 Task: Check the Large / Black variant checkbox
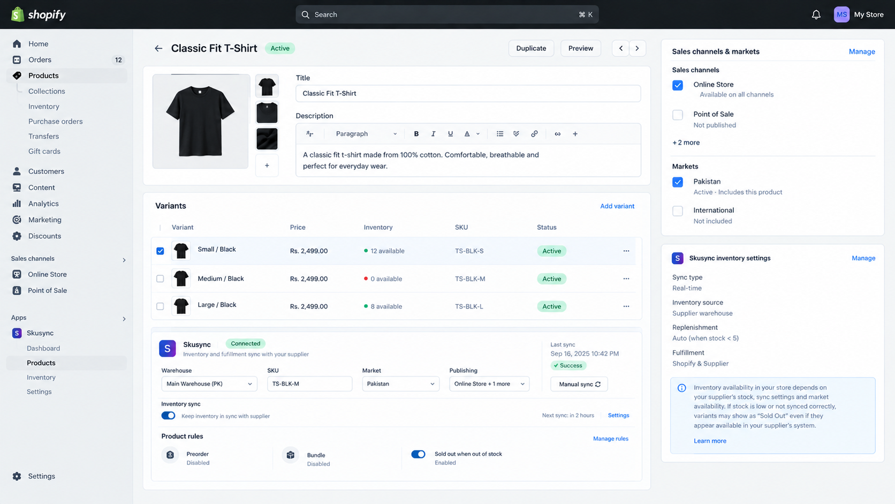[160, 306]
